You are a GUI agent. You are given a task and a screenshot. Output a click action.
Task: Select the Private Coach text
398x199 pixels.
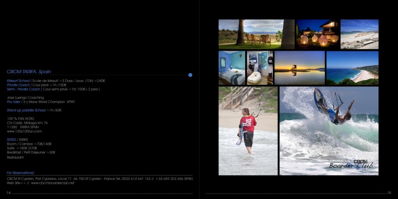pos(18,85)
